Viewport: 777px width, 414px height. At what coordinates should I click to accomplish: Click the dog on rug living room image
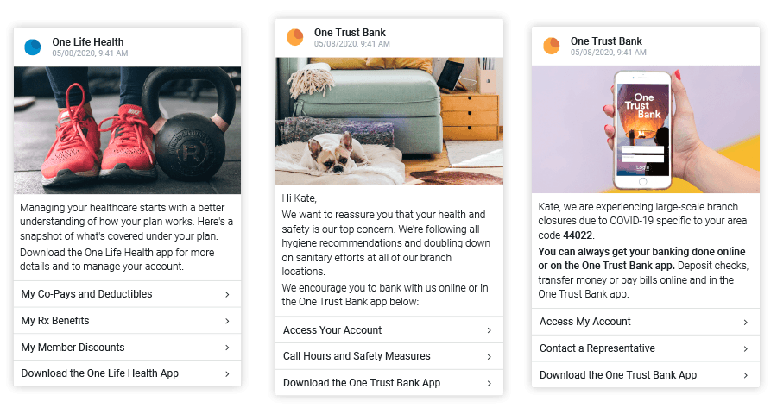389,122
